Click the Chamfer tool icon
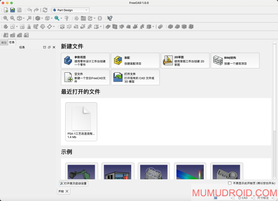 177,27
